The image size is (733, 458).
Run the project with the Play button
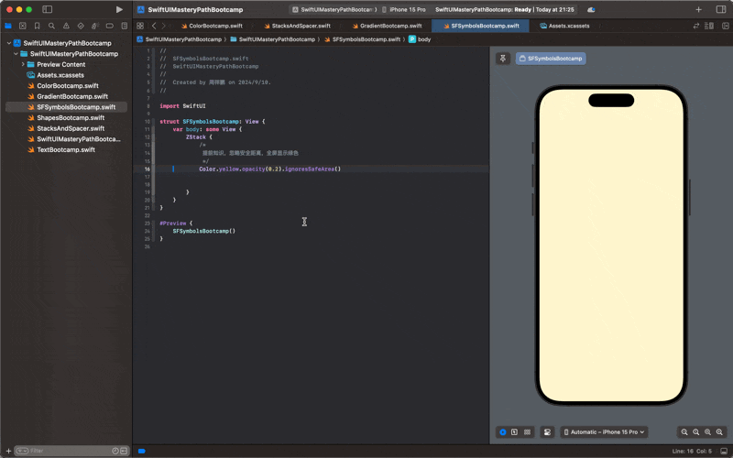click(119, 9)
